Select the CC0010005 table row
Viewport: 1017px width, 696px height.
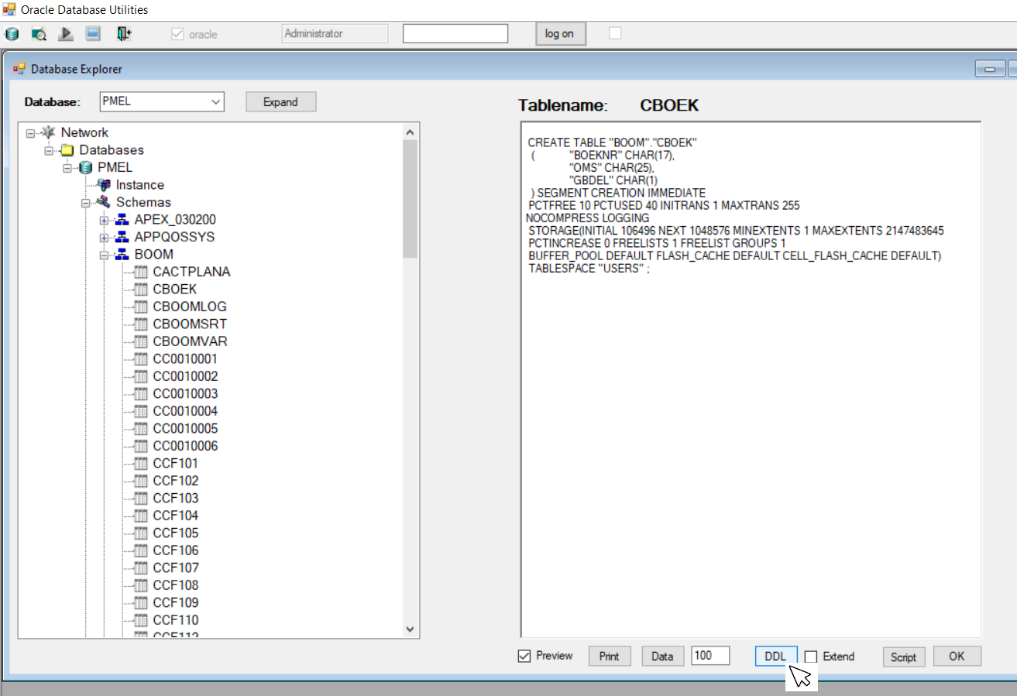click(185, 428)
